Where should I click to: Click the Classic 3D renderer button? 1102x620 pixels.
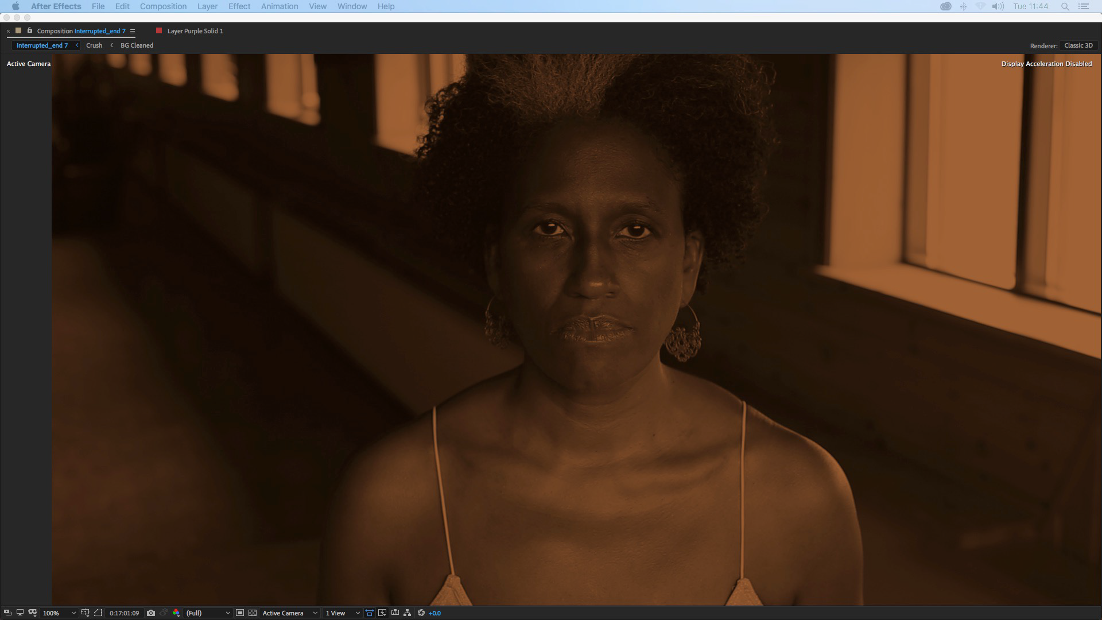coord(1078,45)
